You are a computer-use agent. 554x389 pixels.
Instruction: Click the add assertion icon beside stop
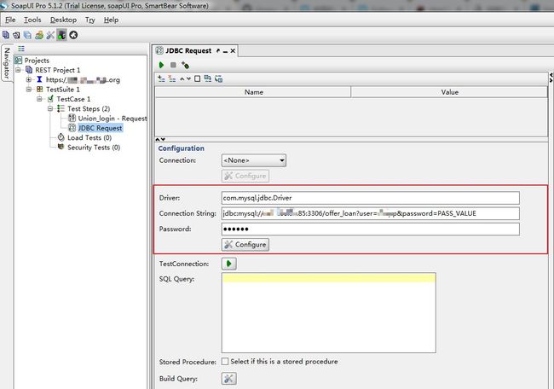[185, 65]
